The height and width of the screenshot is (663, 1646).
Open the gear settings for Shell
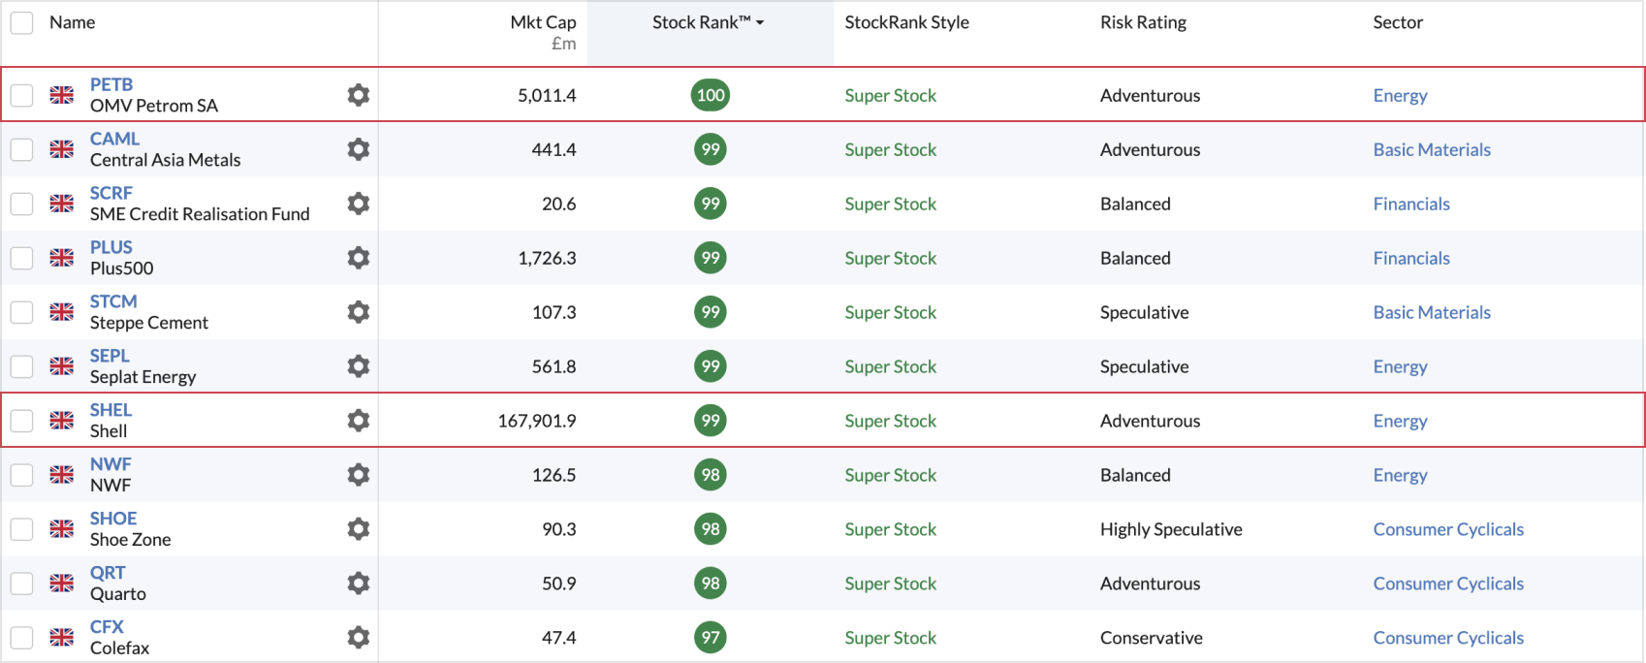(x=359, y=421)
